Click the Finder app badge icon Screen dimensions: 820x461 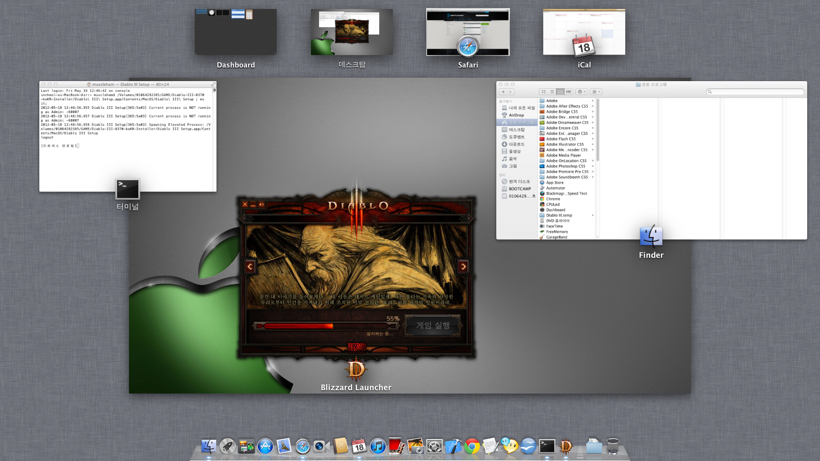[x=651, y=236]
